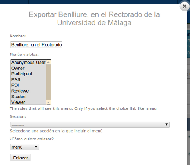Open the ¿Cómo quiere enlazar? menú dropdown
The height and width of the screenshot is (165, 190).
(25, 147)
